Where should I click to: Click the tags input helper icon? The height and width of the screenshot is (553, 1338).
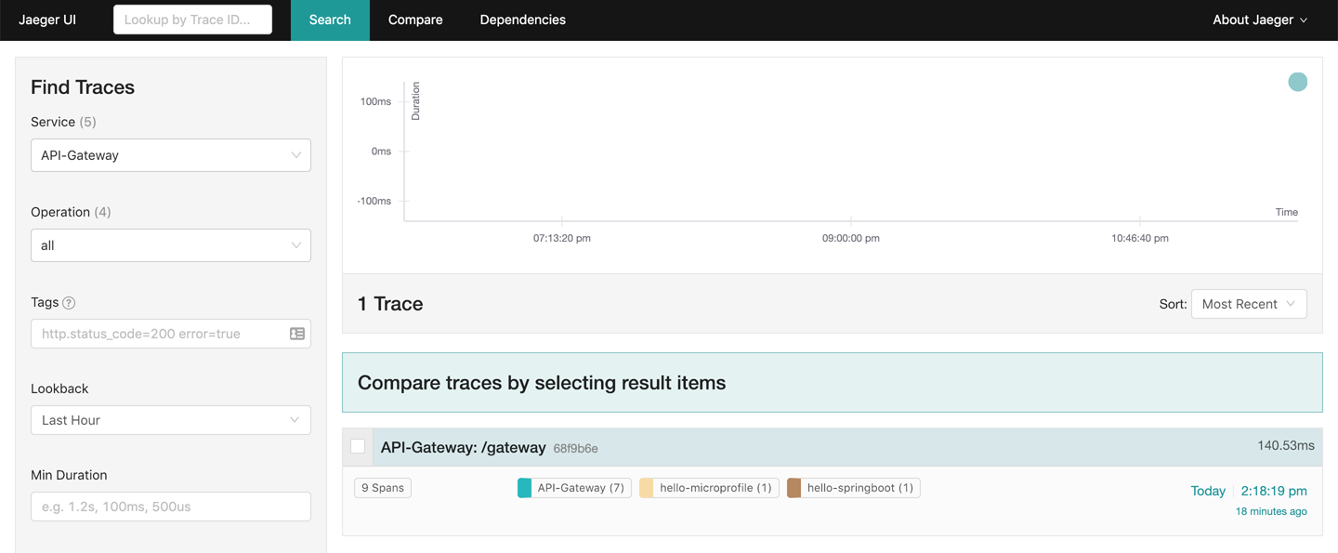click(x=297, y=334)
